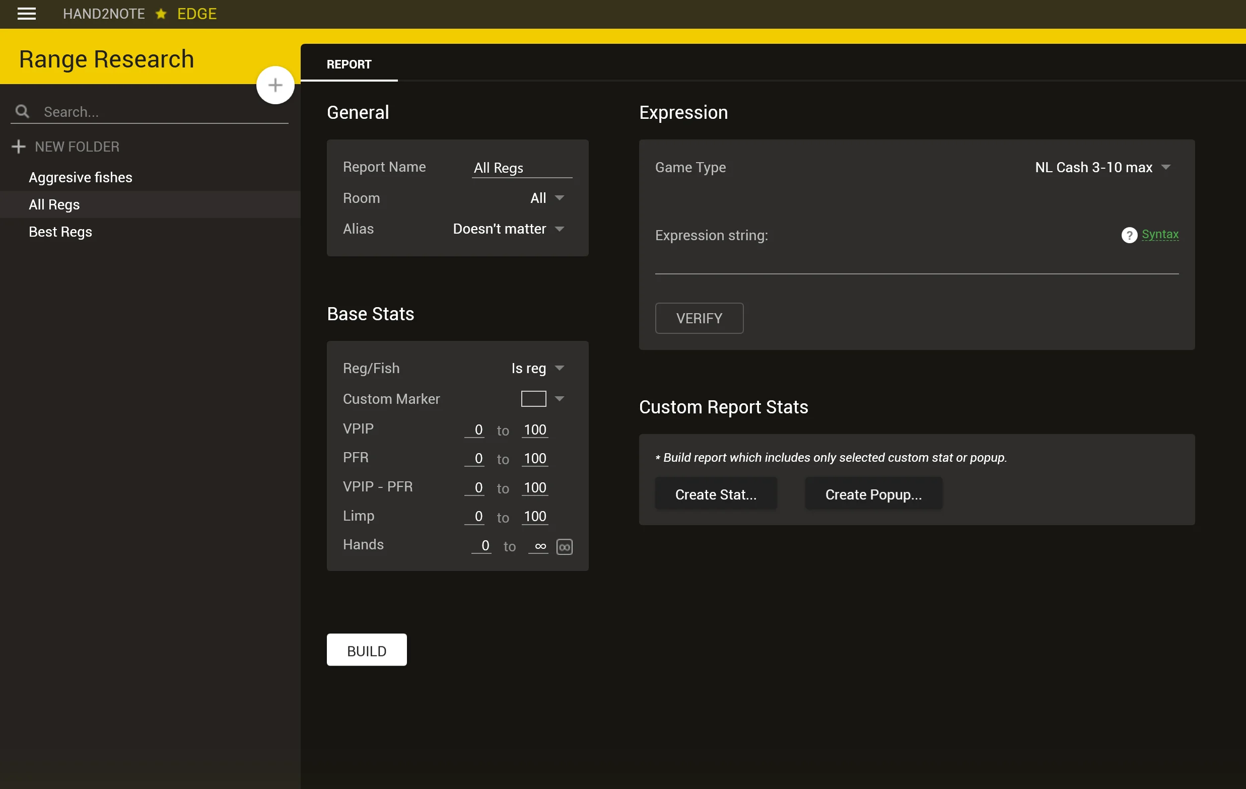Click the plus icon beside NEW FOLDER
1246x789 pixels.
point(18,147)
